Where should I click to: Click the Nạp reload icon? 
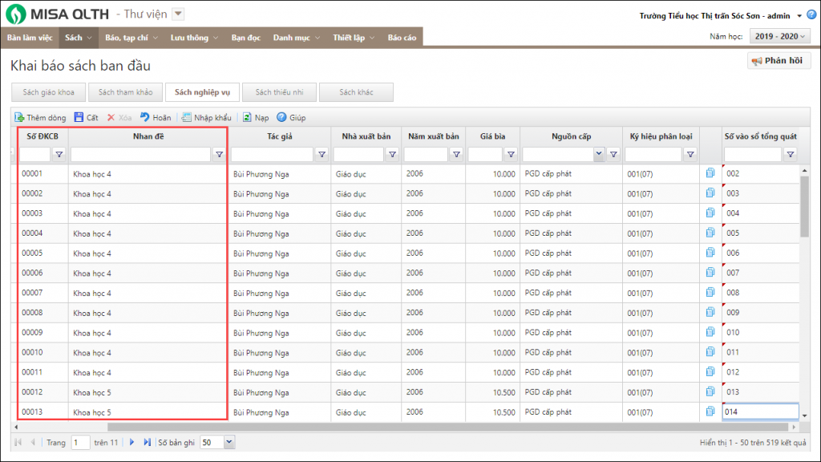tap(248, 117)
